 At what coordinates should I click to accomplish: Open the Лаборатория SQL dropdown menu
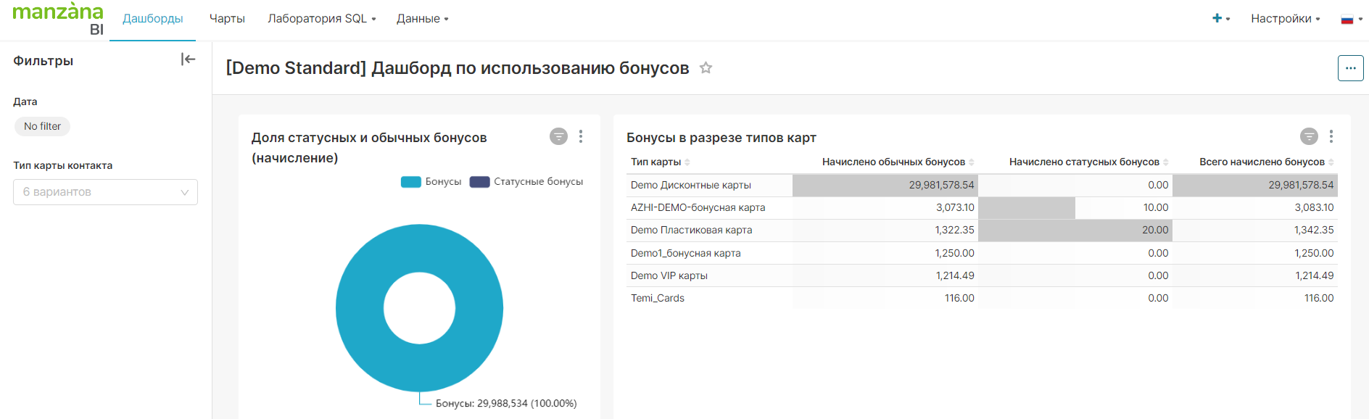pyautogui.click(x=321, y=19)
